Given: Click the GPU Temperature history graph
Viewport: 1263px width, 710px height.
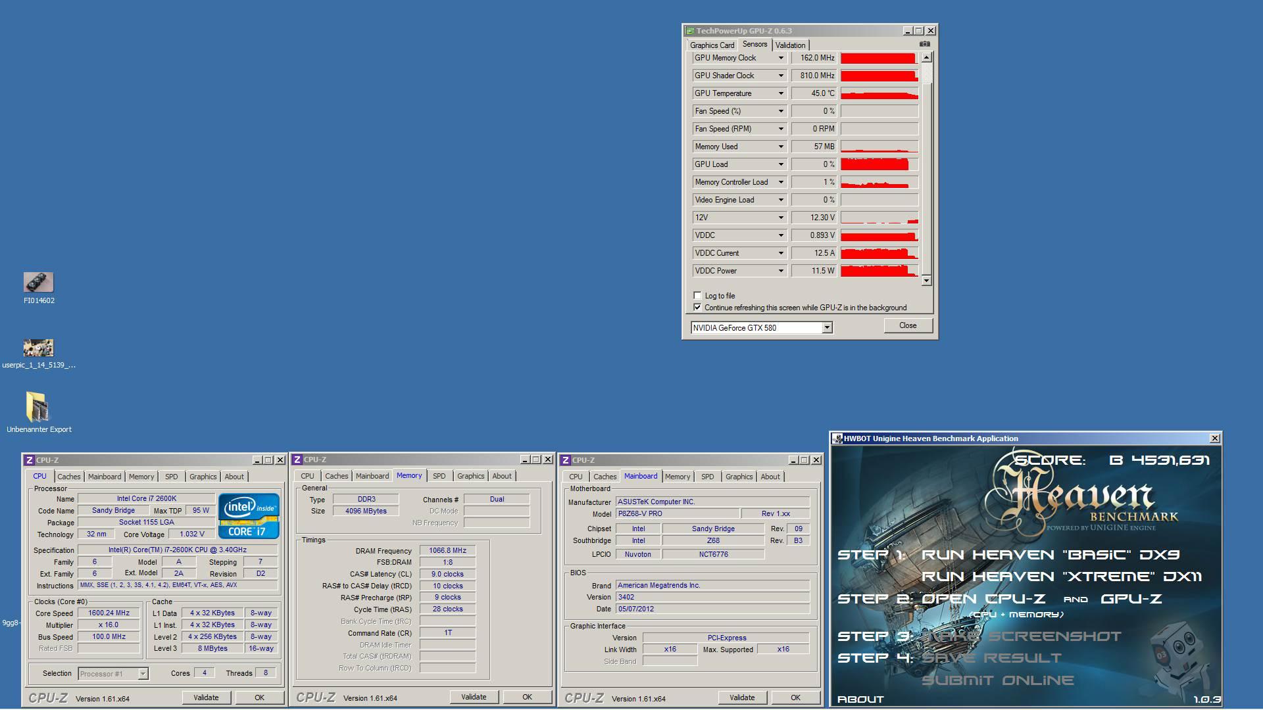Looking at the screenshot, I should point(879,93).
